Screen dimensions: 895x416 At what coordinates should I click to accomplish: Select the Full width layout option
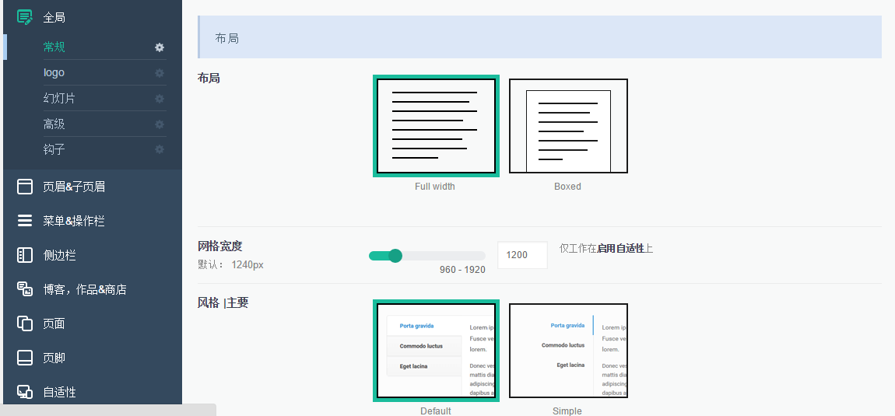point(436,126)
